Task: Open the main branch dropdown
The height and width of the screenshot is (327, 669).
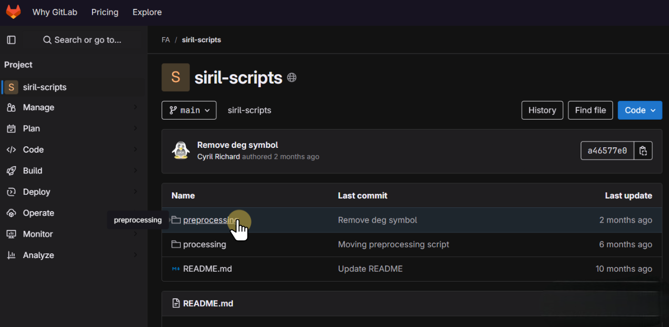Action: 189,110
